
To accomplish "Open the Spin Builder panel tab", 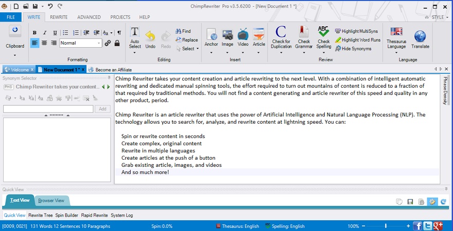I will 67,215.
